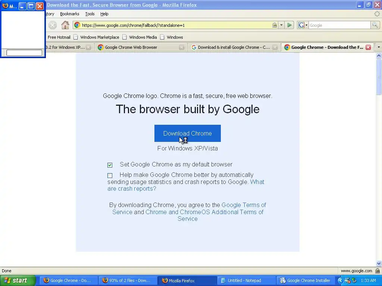Click the Firefox throbber activity icon

[x=377, y=14]
